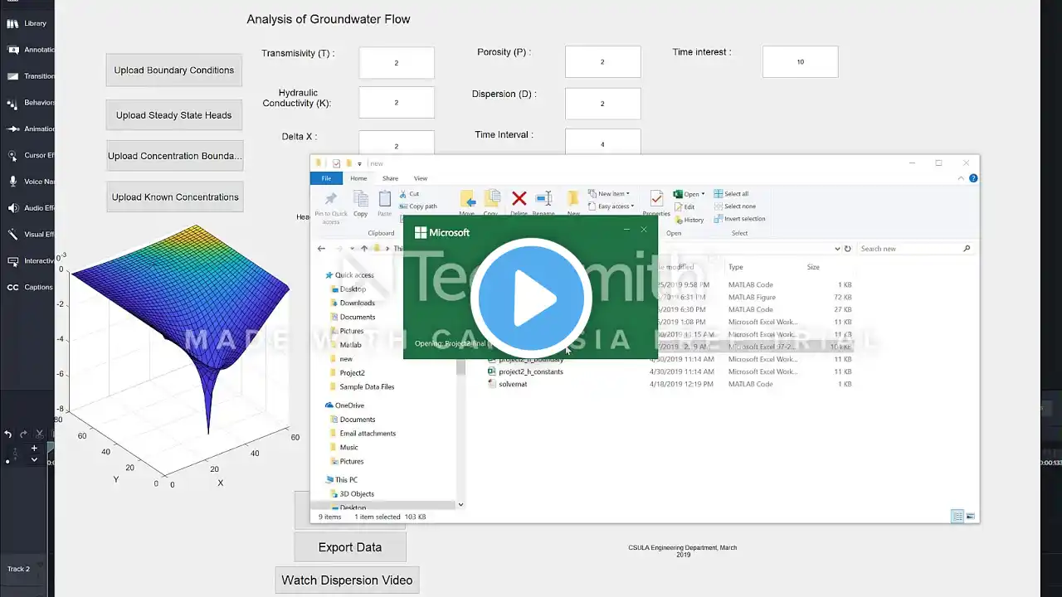The height and width of the screenshot is (597, 1062).
Task: Click Invert selection in the ribbon
Action: click(739, 219)
